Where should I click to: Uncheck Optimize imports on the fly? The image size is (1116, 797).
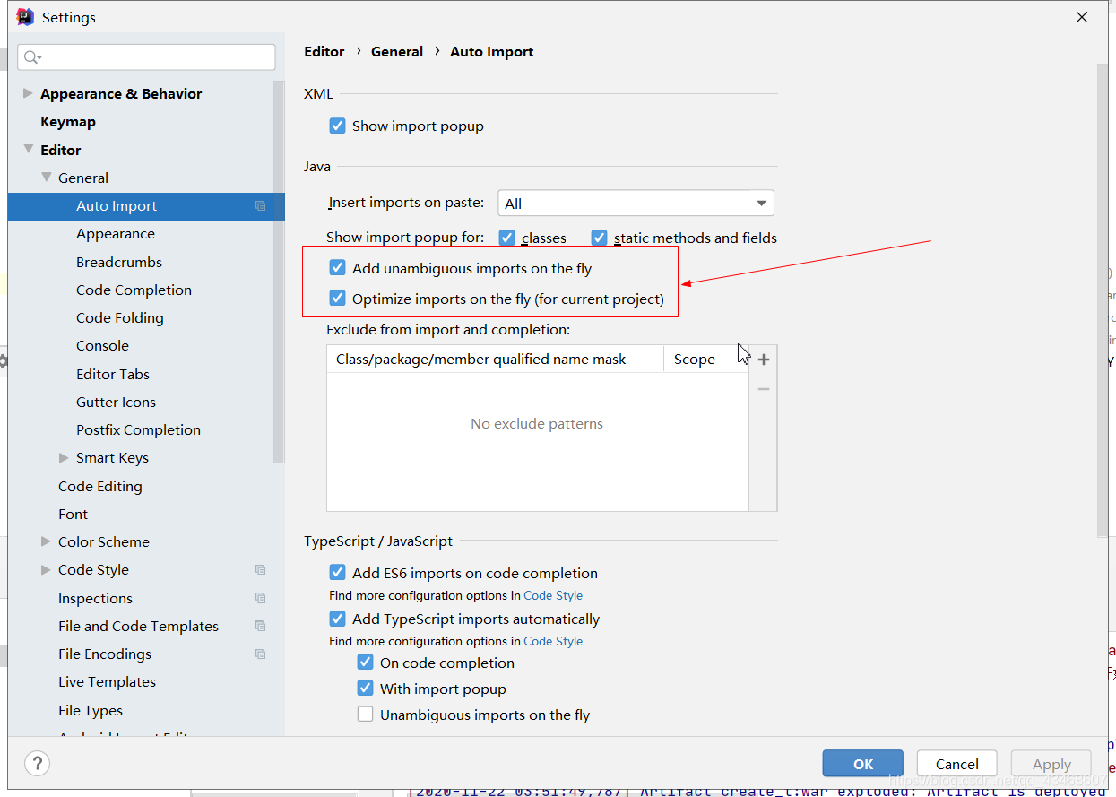click(x=338, y=299)
